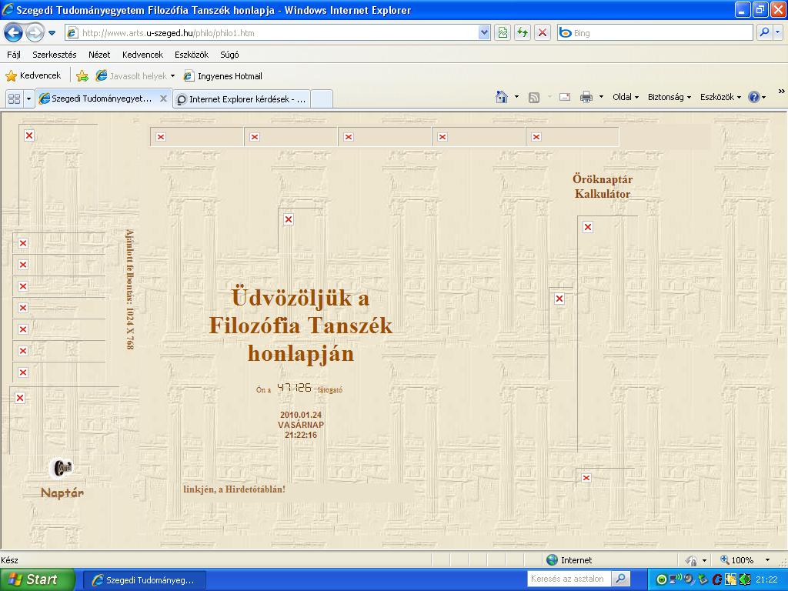This screenshot has height=591, width=788.
Task: Open the Eszközök menu in menu bar
Action: (192, 55)
